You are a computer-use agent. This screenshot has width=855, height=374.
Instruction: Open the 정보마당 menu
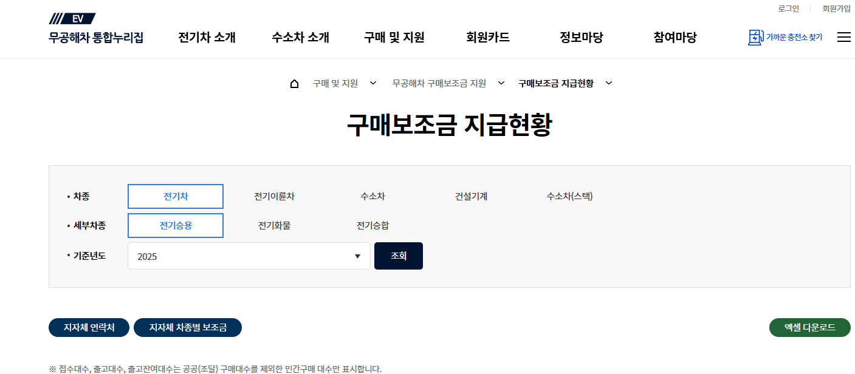[580, 37]
